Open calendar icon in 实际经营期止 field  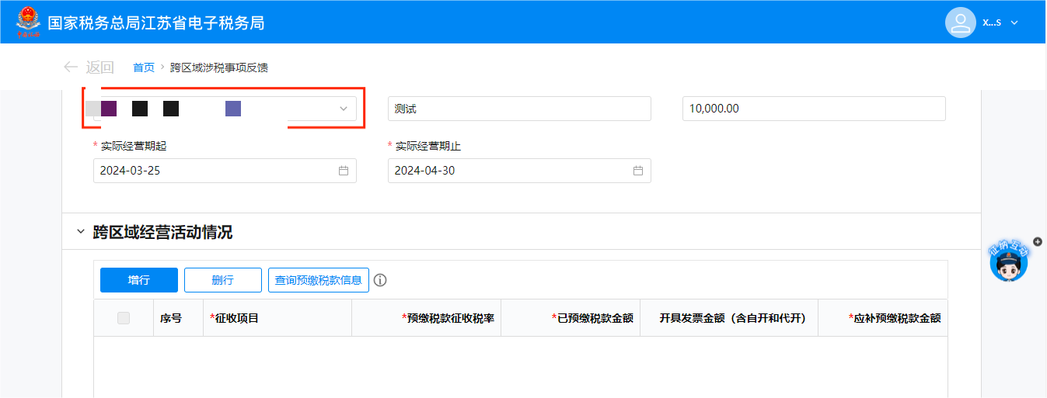click(637, 171)
